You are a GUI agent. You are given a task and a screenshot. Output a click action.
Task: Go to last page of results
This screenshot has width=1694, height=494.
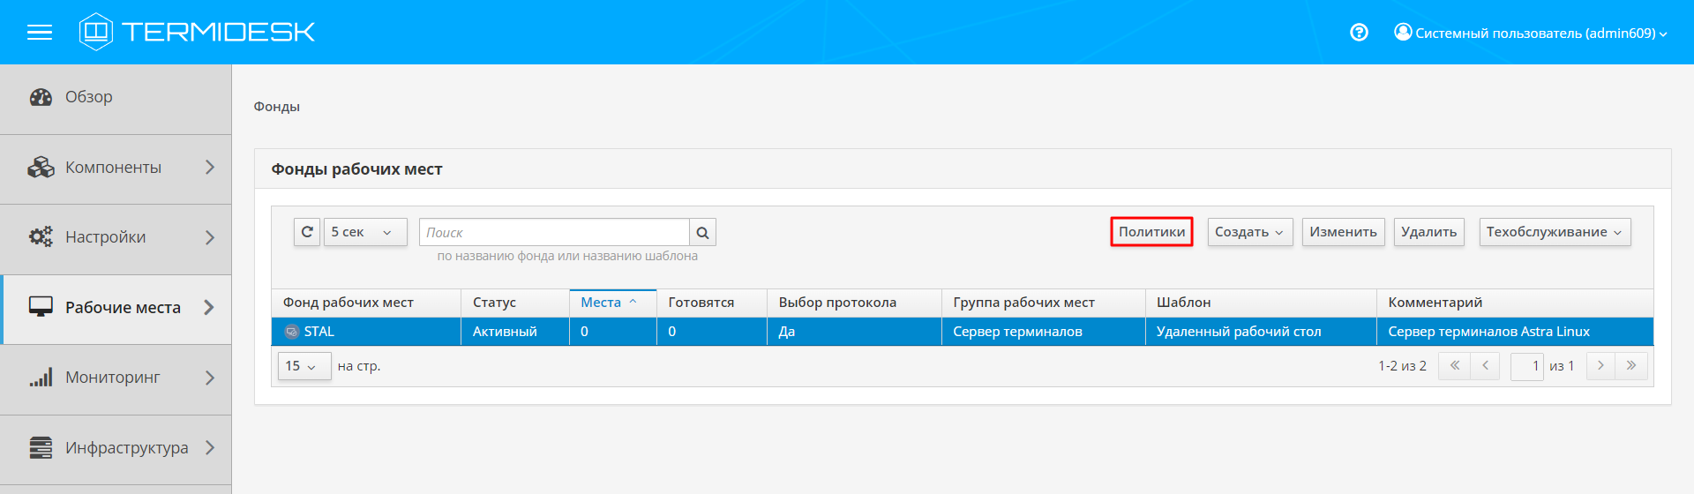[x=1631, y=366]
